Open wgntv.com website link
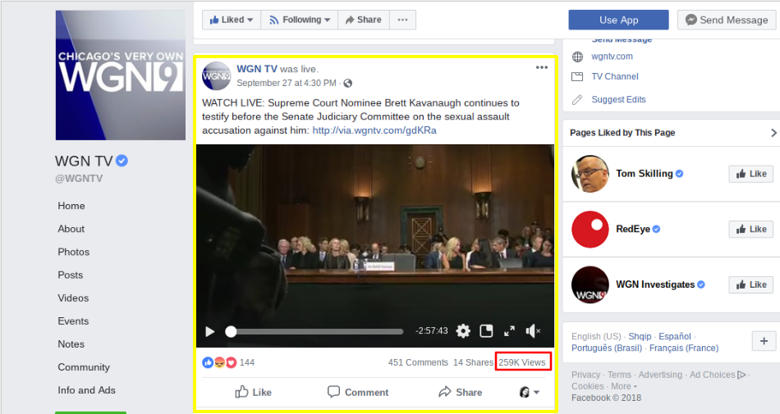This screenshot has height=414, width=780. point(612,57)
